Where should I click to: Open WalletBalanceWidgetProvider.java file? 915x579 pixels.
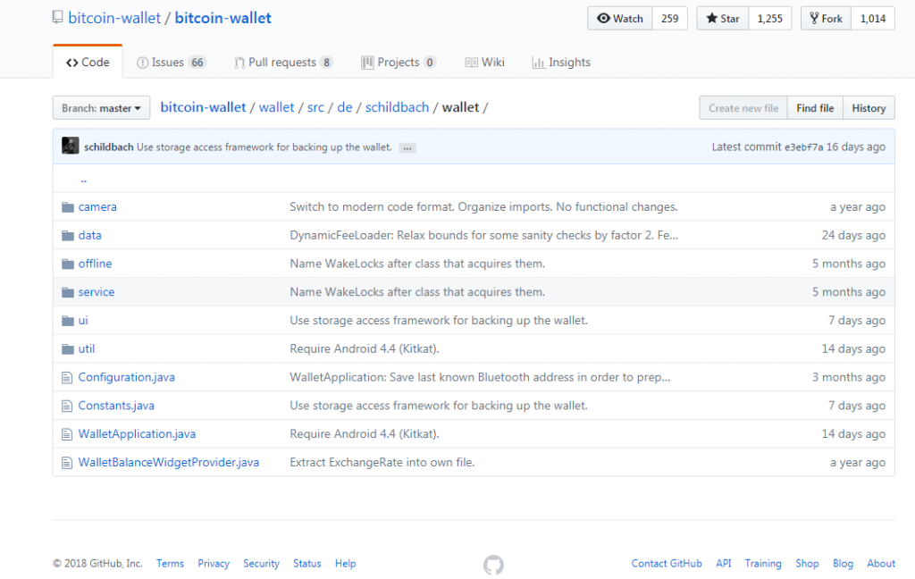click(x=169, y=463)
